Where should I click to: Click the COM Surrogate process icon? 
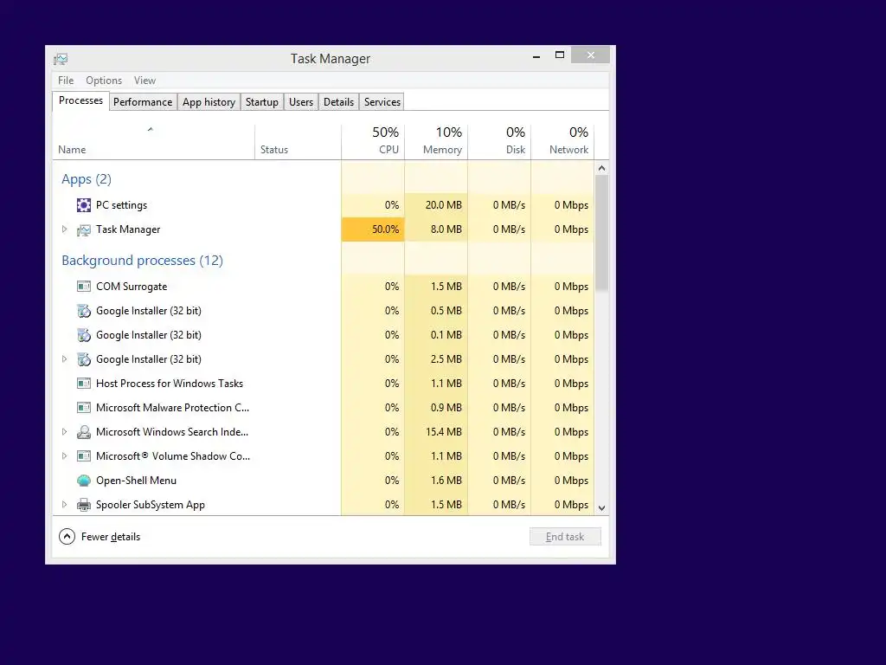tap(84, 287)
